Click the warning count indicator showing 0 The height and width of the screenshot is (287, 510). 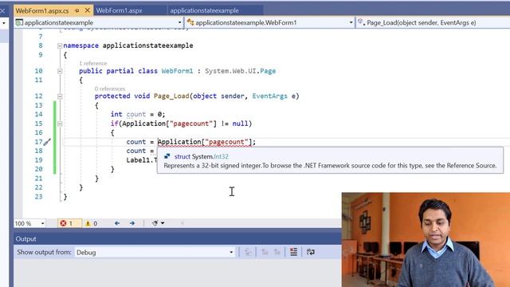91,223
